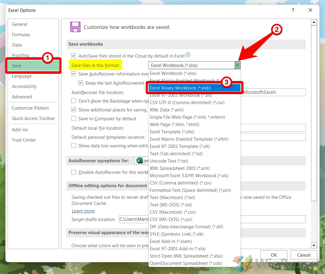Viewport: 325px width, 274px height.
Task: Open the Language options category
Action: 33,76
